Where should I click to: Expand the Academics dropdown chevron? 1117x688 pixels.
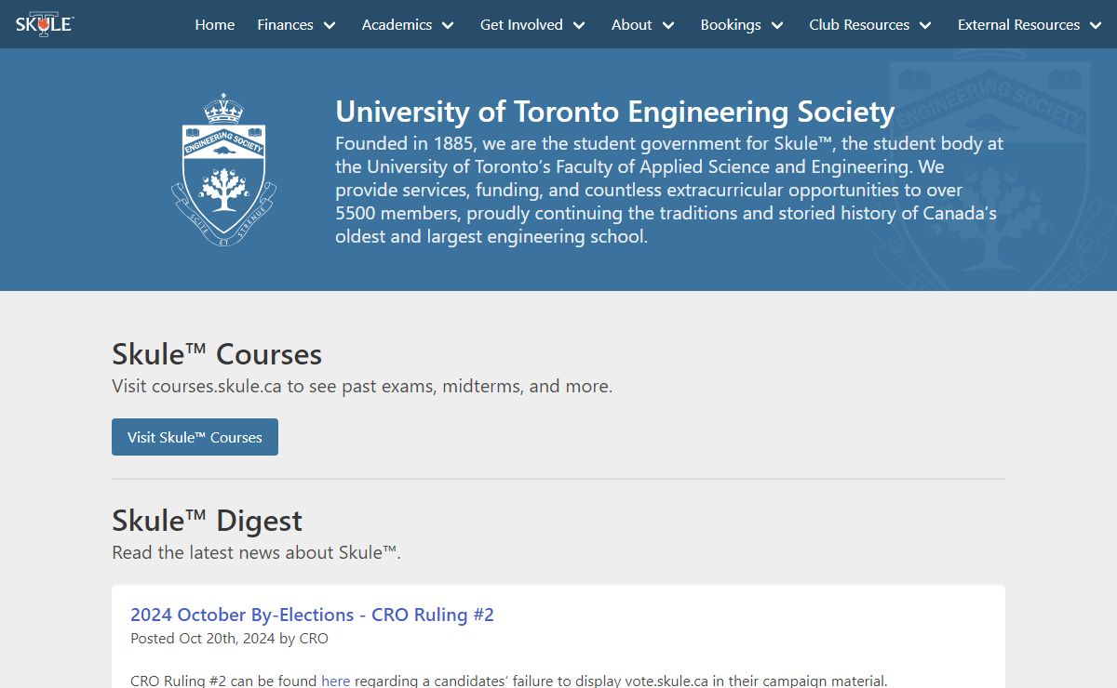pos(448,26)
